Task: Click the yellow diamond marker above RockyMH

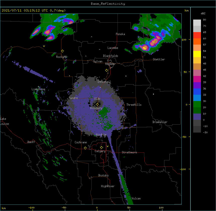Action: click(x=63, y=51)
